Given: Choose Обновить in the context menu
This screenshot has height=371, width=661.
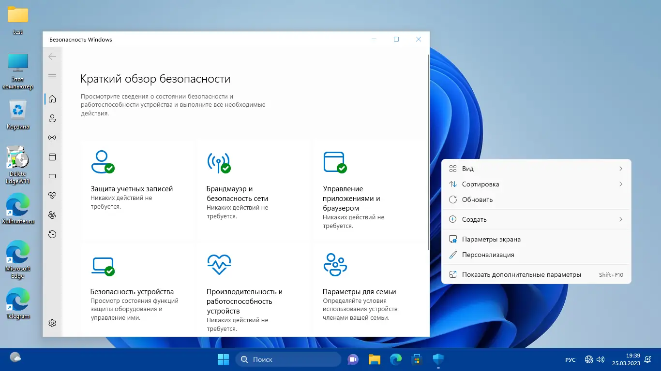Looking at the screenshot, I should click(536, 200).
